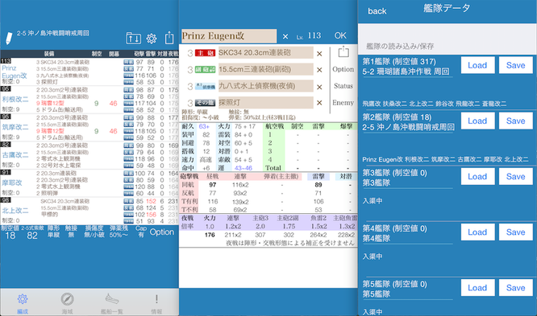Tap the share icon in fleet header
This screenshot has width=537, height=316.
[169, 38]
